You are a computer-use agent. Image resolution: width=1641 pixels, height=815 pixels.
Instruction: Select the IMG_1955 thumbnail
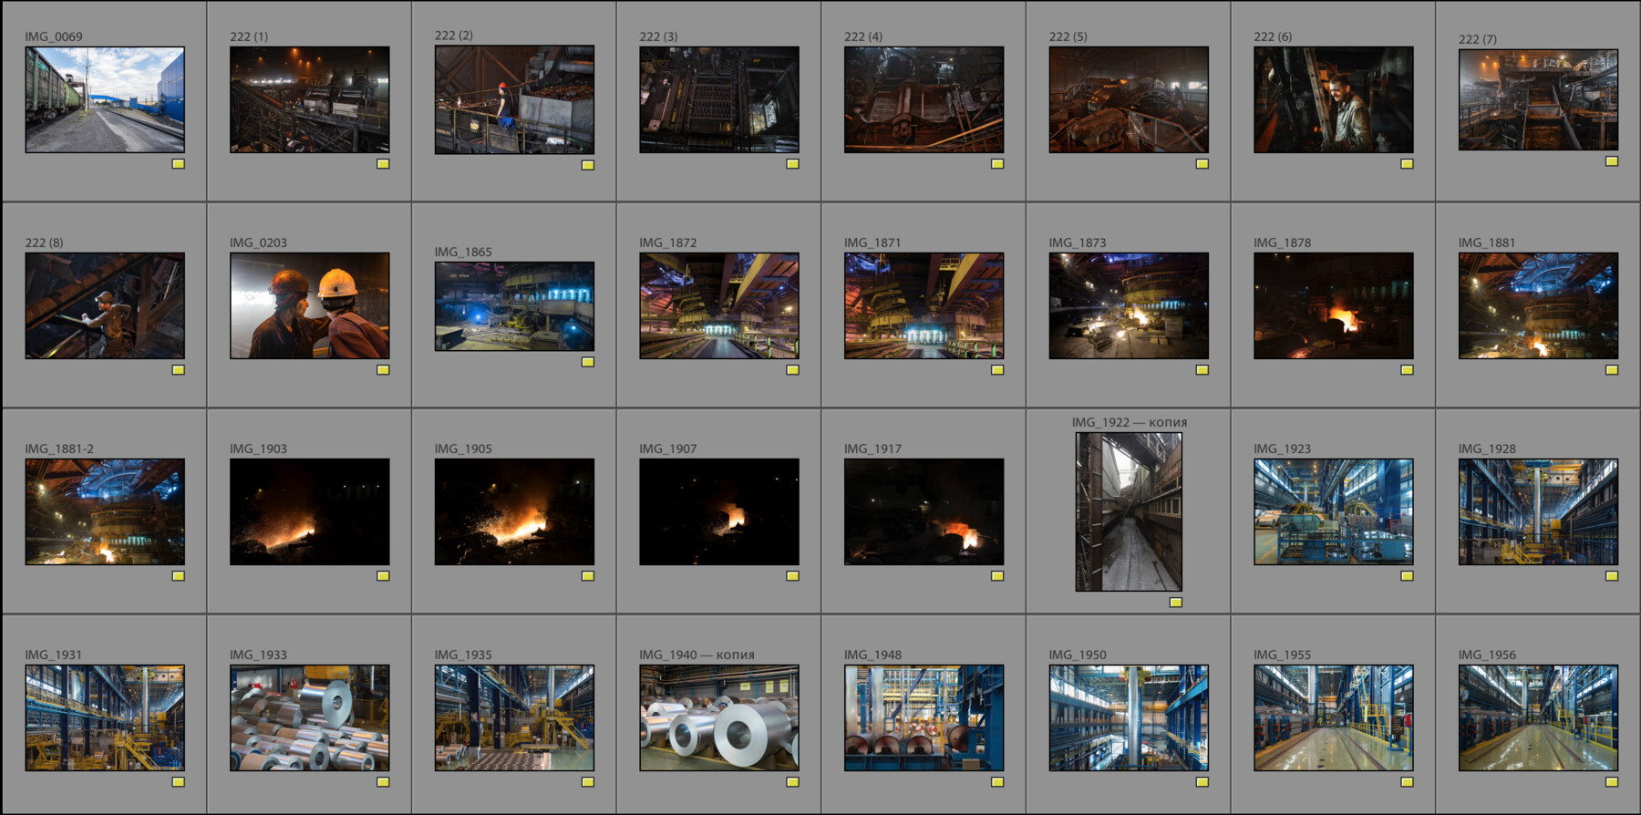[1334, 717]
